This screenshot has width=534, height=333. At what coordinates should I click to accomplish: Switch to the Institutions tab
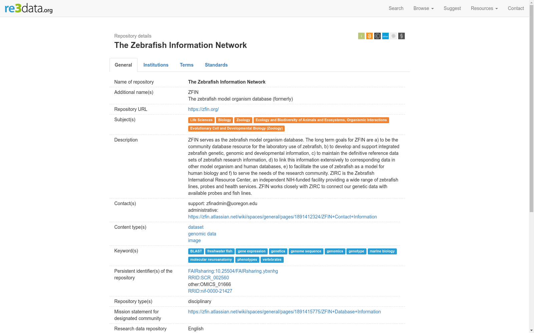point(156,65)
